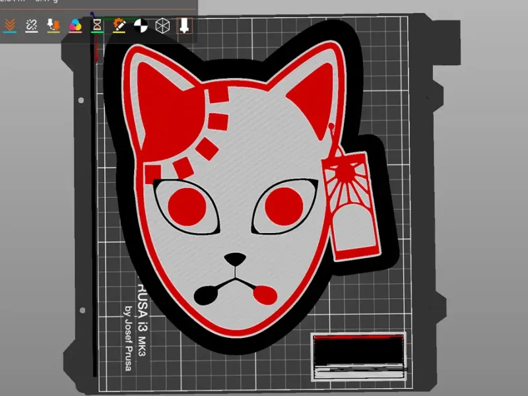Viewport: 528px width, 396px height.
Task: Toggle the tool marker down-arrow icon
Action: (x=184, y=26)
